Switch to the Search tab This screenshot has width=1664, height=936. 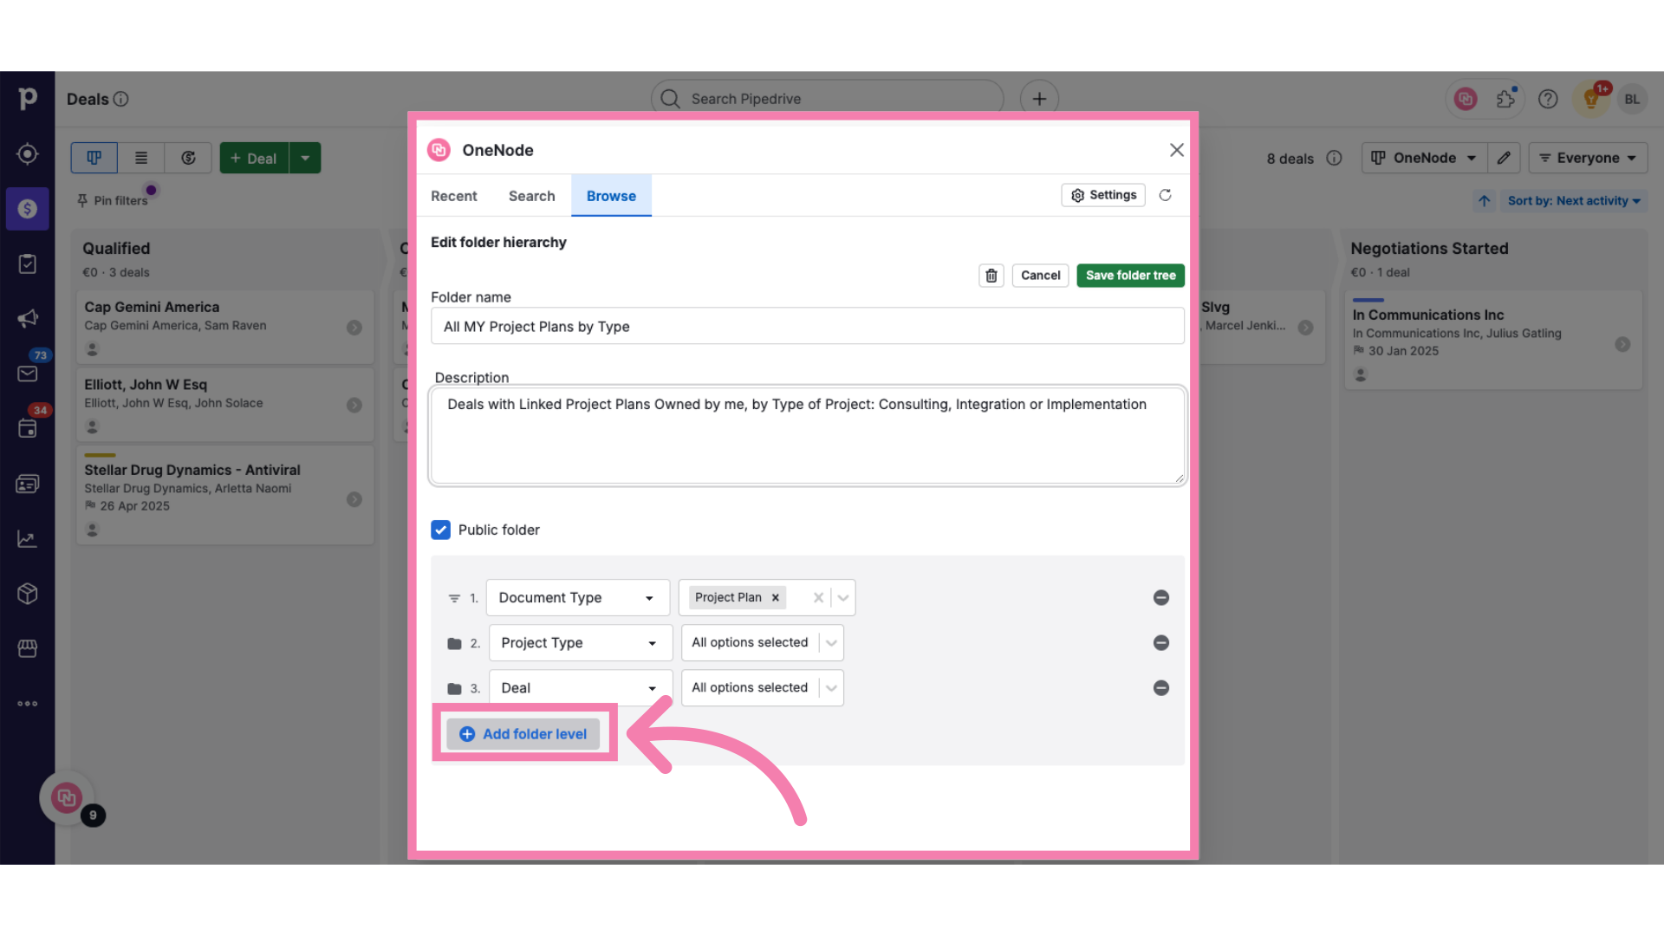[531, 194]
